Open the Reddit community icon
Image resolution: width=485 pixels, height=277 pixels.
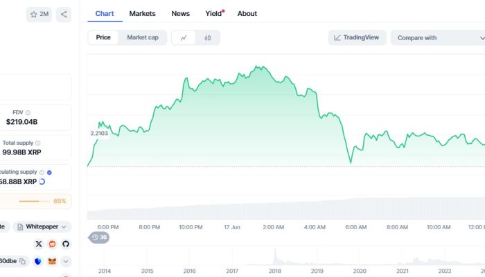[52, 244]
